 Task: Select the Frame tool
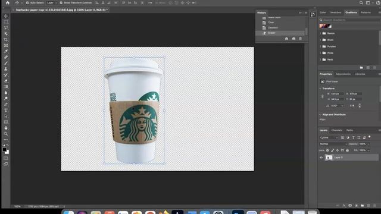(x=6, y=45)
